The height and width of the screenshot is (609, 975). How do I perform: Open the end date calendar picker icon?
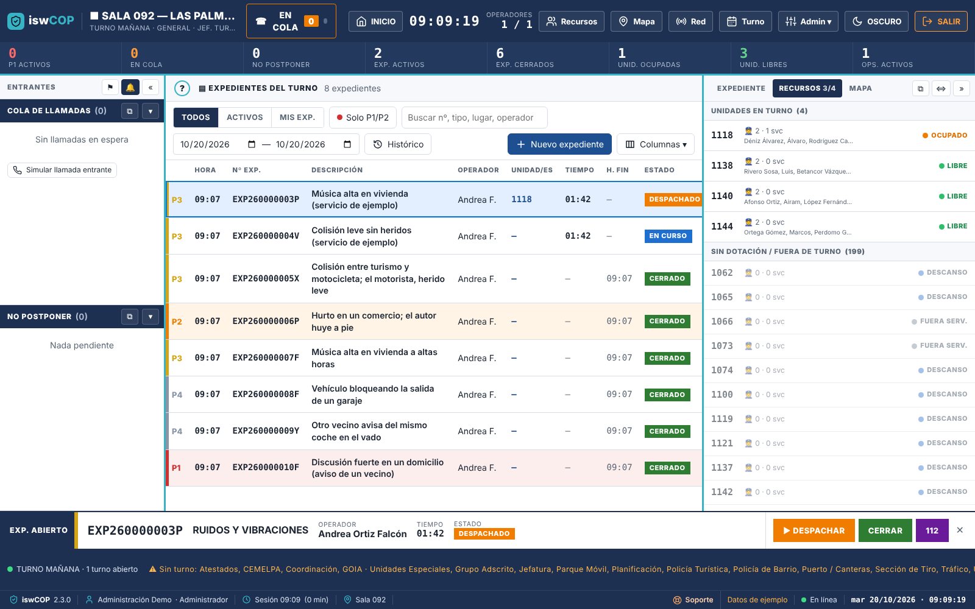[347, 144]
